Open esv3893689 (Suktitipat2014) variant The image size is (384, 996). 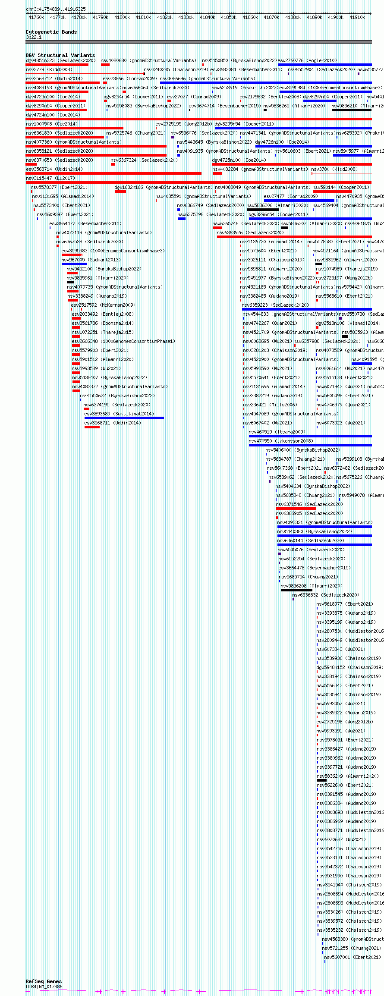pyautogui.click(x=119, y=414)
